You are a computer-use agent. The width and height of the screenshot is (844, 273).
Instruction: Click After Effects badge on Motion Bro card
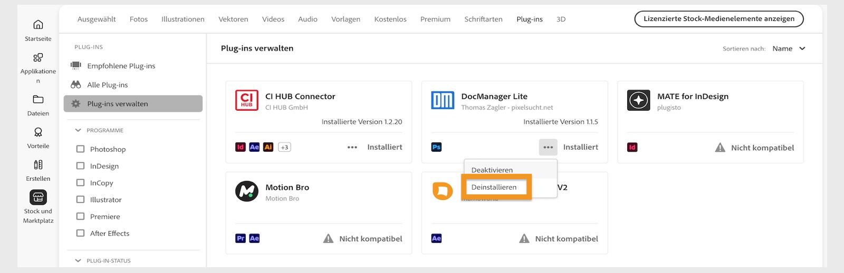pos(254,238)
